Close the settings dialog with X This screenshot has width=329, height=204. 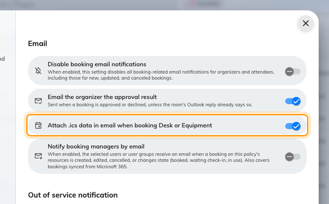306,23
